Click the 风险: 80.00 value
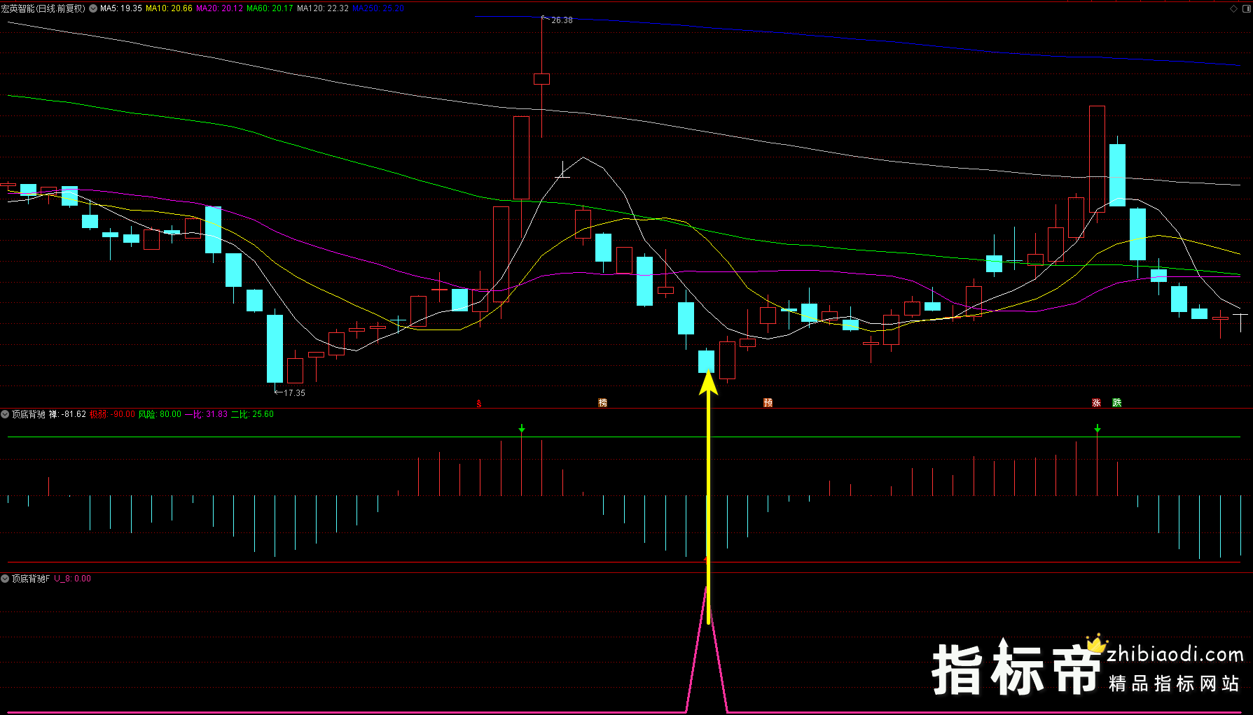This screenshot has height=715, width=1253. coord(160,414)
